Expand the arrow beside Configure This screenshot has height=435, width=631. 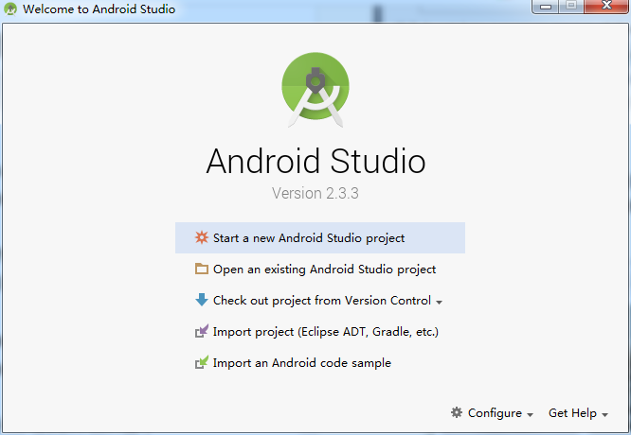(530, 414)
